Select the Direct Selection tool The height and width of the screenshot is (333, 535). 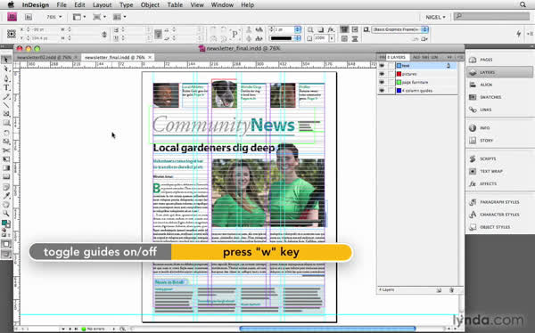tap(6, 69)
